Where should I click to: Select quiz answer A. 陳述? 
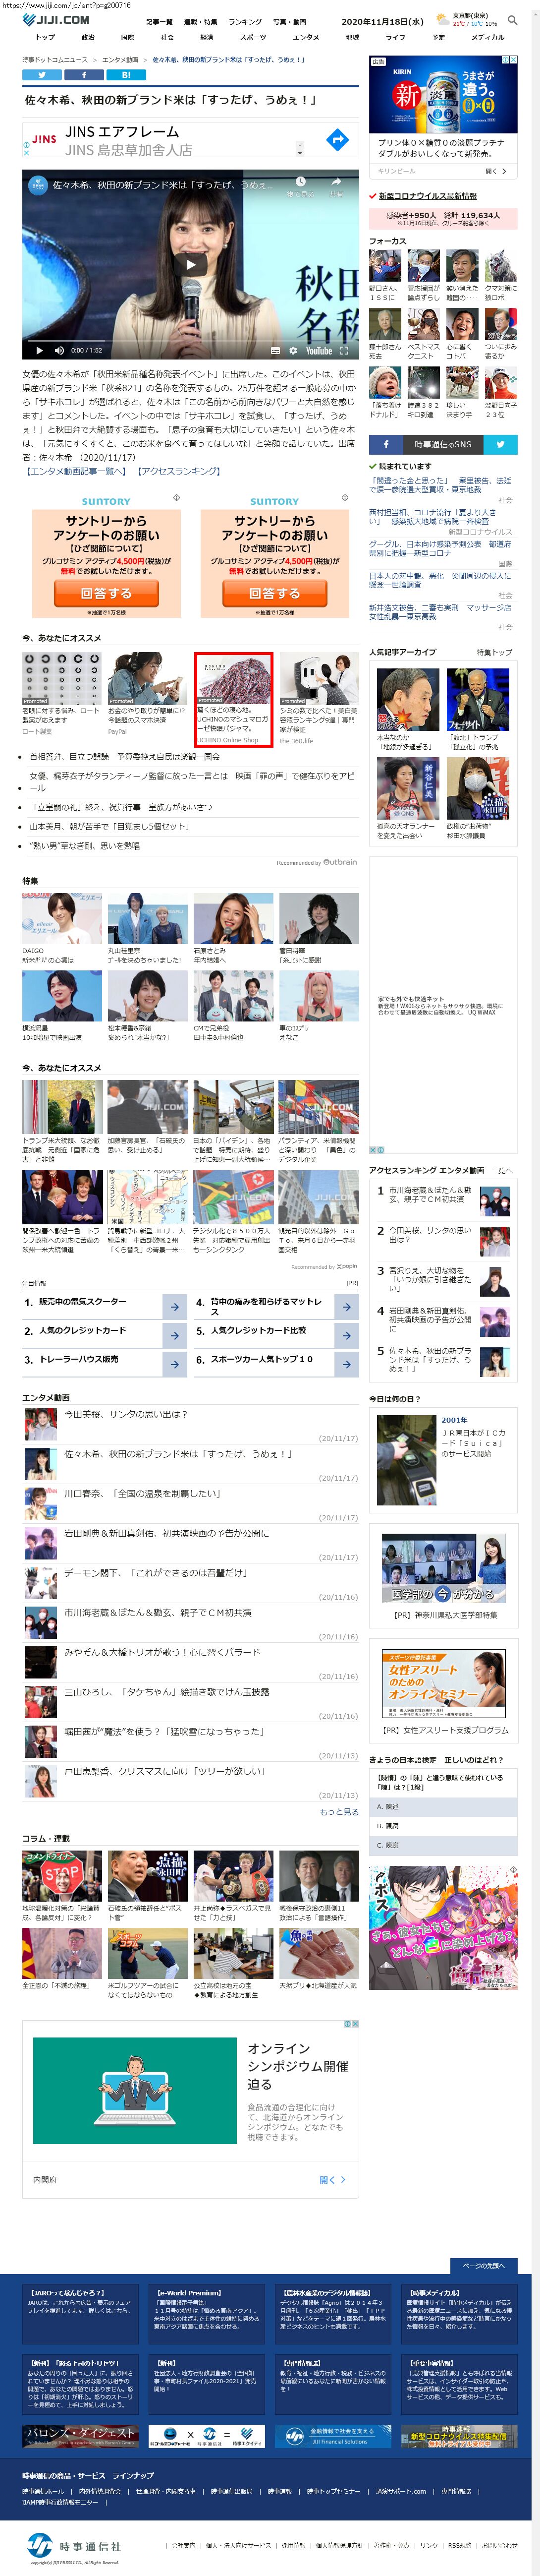[443, 1807]
